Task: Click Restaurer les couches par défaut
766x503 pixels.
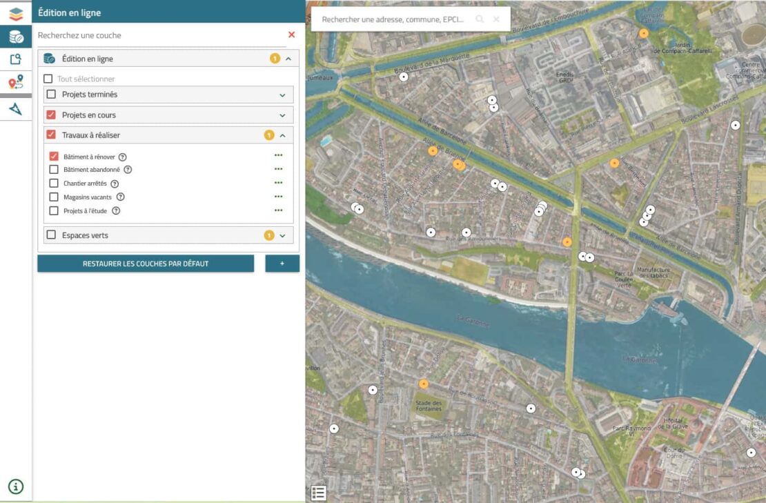Action: tap(146, 264)
